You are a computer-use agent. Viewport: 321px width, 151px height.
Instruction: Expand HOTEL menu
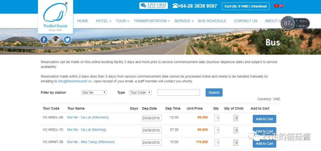point(103,21)
